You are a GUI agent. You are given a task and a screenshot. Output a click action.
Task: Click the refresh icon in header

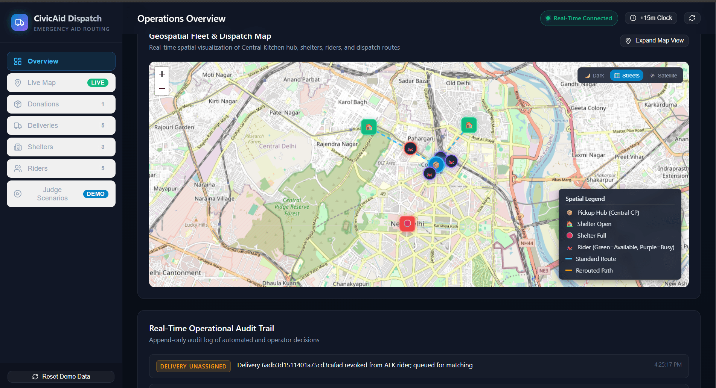tap(692, 18)
